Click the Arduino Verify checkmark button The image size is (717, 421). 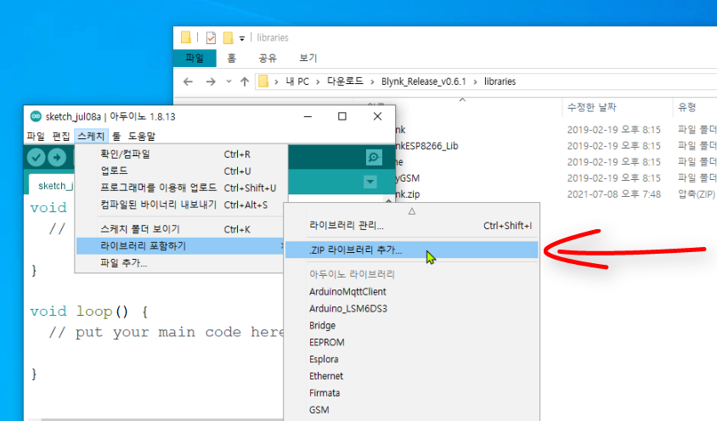pyautogui.click(x=36, y=157)
